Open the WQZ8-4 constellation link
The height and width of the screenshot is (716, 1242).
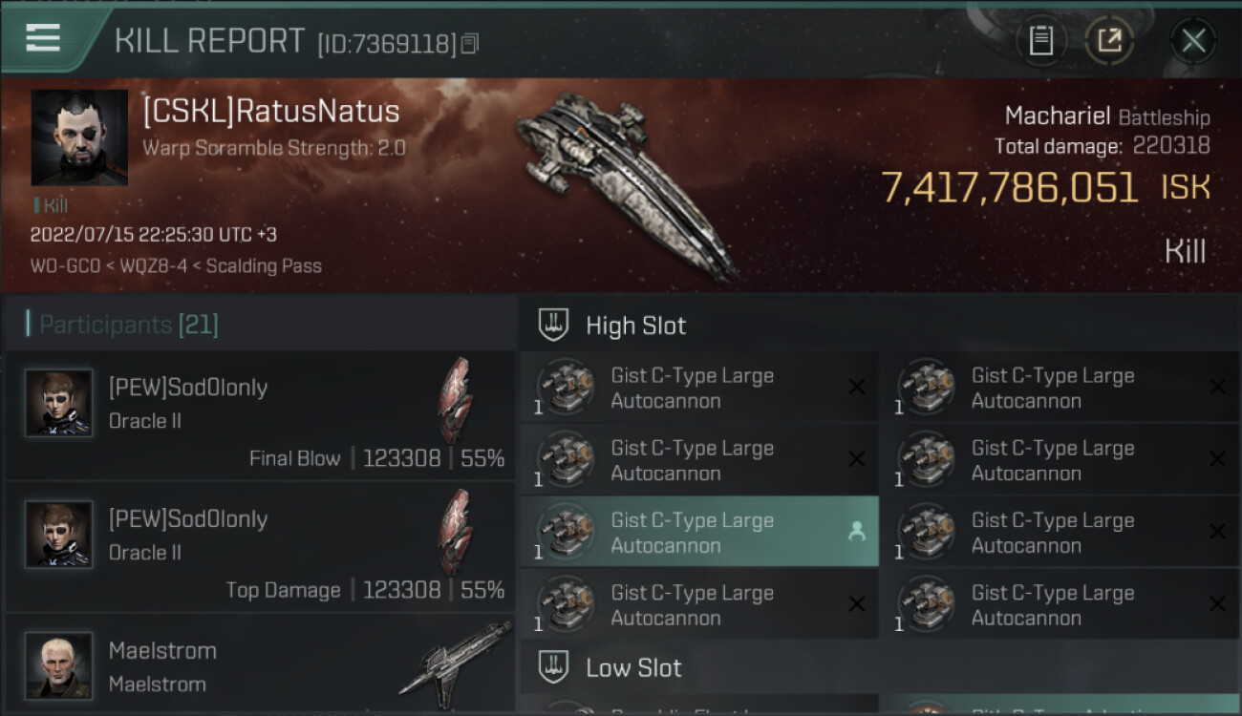pyautogui.click(x=158, y=266)
